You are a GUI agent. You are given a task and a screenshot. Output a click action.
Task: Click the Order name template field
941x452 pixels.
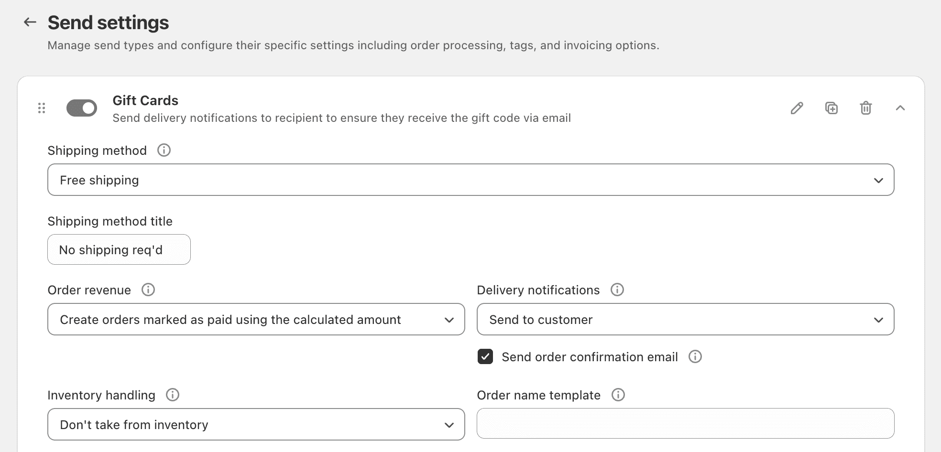(x=685, y=424)
